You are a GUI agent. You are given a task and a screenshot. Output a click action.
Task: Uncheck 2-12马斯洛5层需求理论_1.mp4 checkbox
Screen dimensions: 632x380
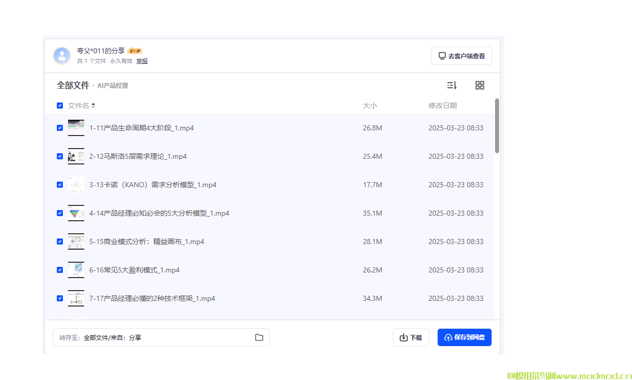pos(60,156)
